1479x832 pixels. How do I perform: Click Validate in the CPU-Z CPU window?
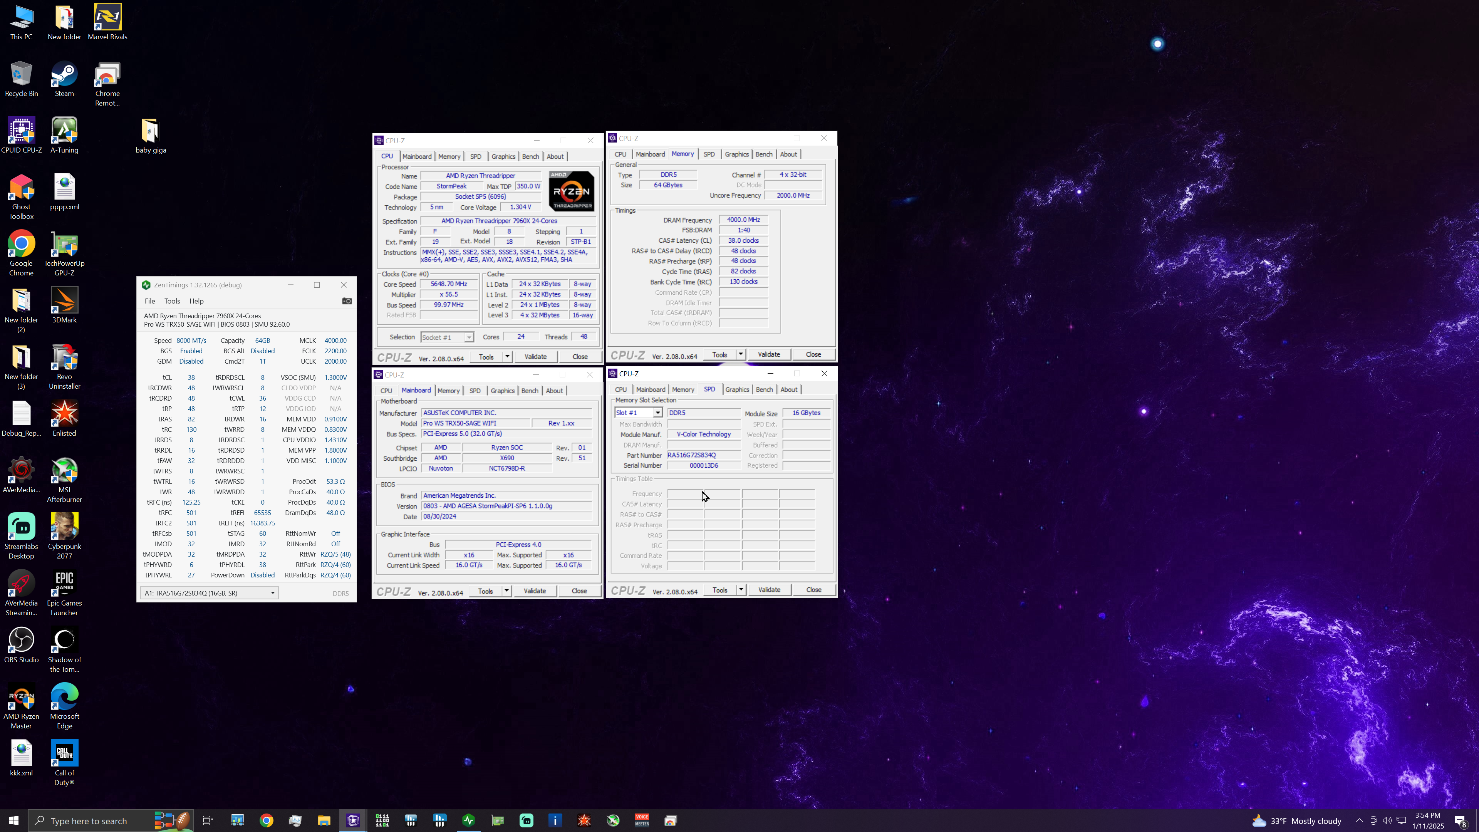click(536, 357)
